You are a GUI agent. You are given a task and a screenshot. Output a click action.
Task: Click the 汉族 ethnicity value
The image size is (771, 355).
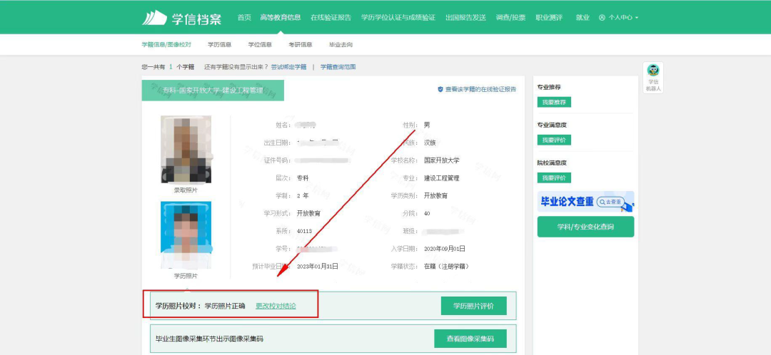(430, 143)
